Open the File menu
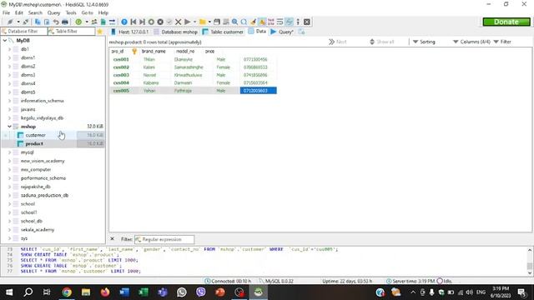The image size is (534, 300). pos(6,12)
